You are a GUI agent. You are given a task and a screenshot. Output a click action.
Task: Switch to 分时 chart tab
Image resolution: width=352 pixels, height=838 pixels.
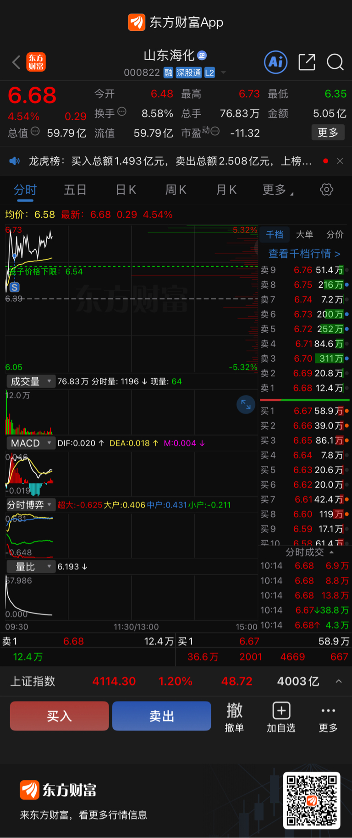25,190
